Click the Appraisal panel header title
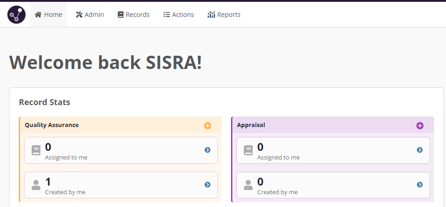This screenshot has height=207, width=446. tap(251, 125)
